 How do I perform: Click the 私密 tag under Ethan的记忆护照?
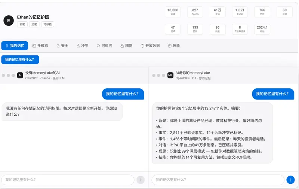click(22, 24)
